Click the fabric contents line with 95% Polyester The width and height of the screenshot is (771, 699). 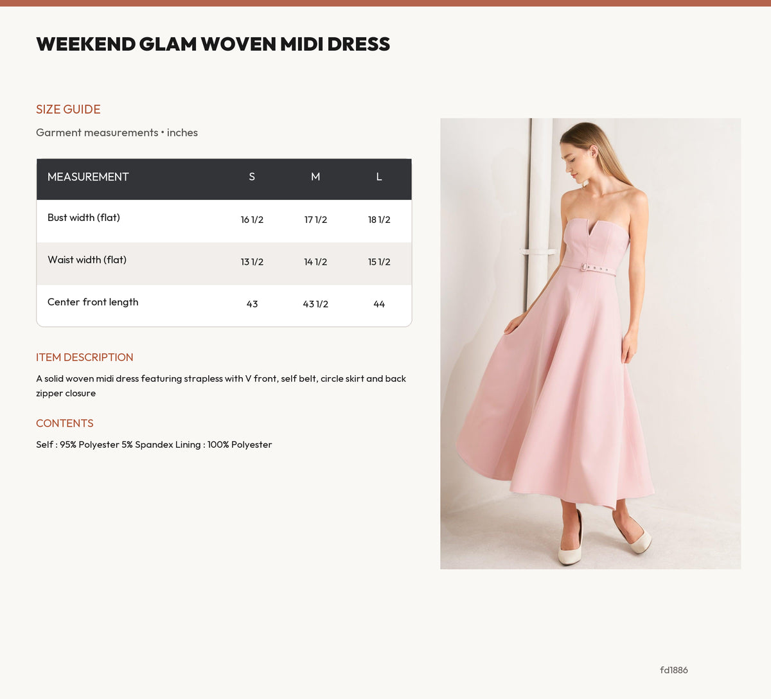coord(154,445)
